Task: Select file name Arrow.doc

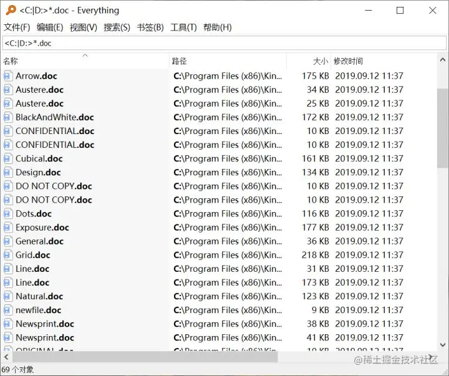Action: tap(36, 76)
